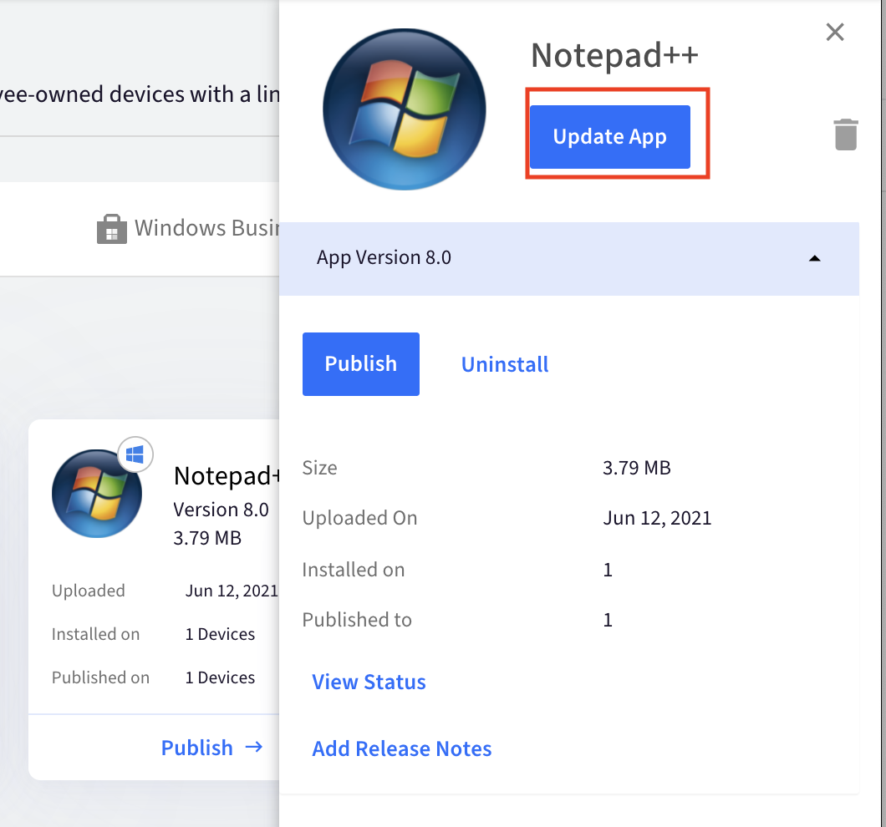
Task: Open the View Status link
Action: coord(369,682)
